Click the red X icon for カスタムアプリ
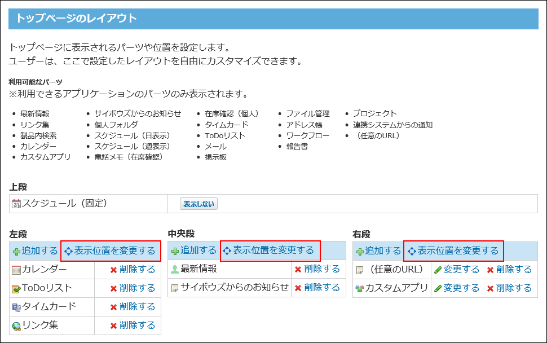 [490, 289]
